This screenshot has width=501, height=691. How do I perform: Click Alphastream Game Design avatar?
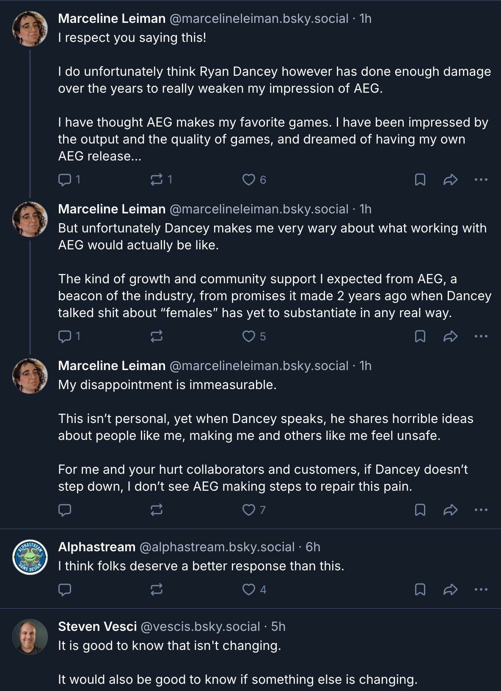[30, 557]
